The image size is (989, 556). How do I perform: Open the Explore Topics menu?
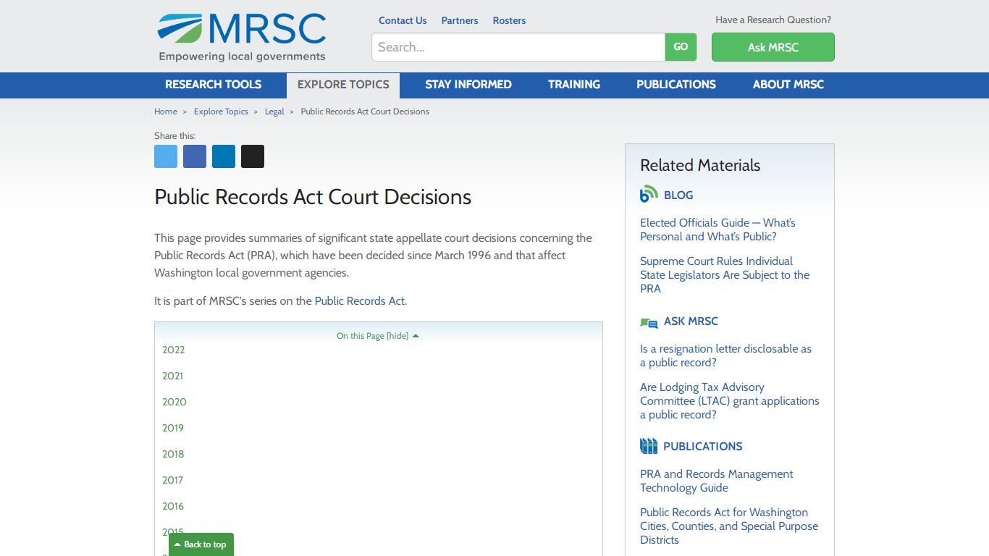pos(343,85)
